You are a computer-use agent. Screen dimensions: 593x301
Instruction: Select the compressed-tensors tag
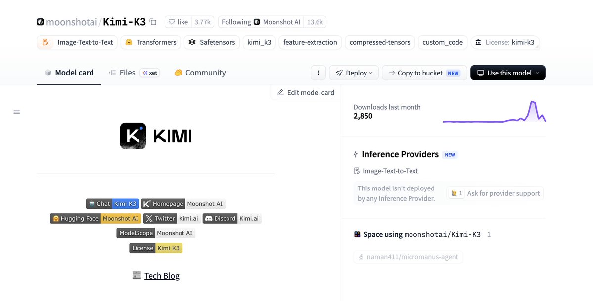380,42
